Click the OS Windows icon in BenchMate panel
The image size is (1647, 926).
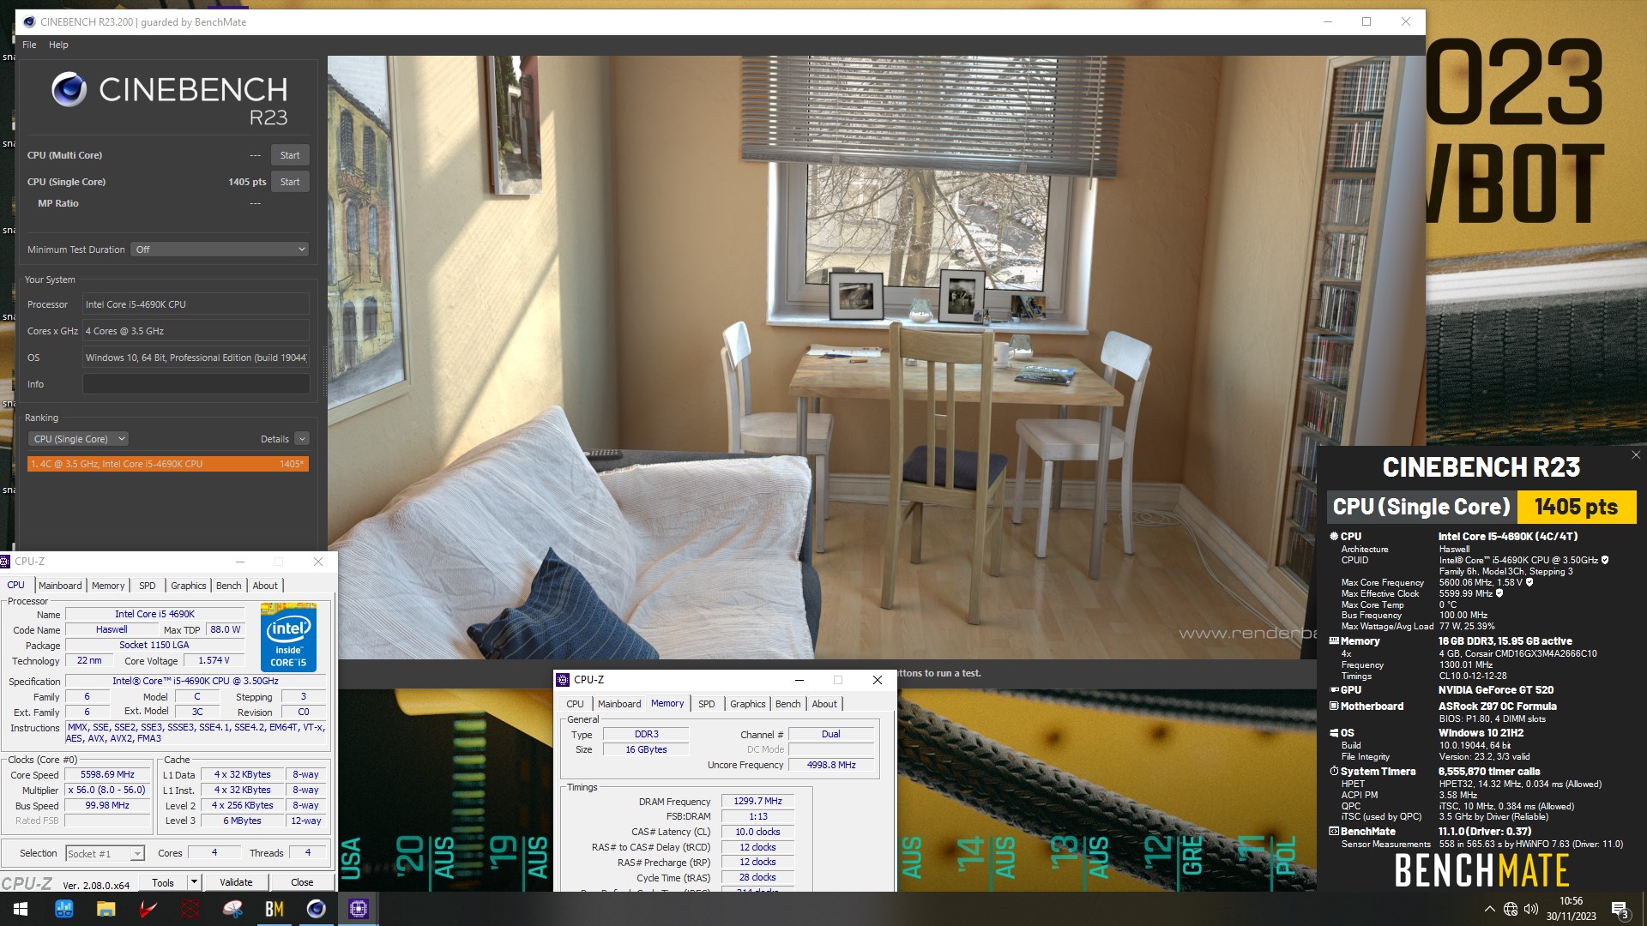[x=1334, y=733]
